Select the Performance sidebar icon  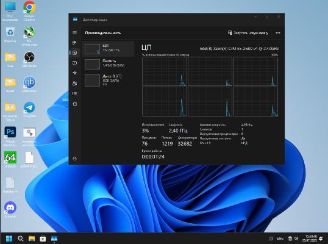(x=74, y=52)
